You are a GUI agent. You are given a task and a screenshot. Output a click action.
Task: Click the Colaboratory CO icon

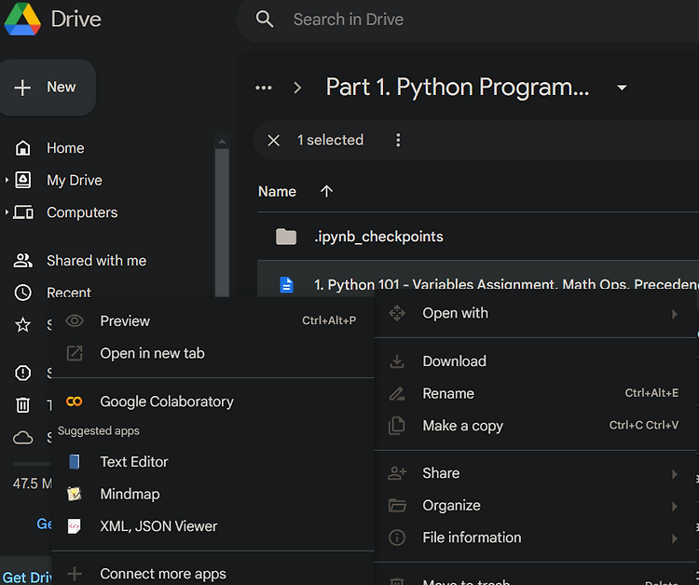pos(74,401)
